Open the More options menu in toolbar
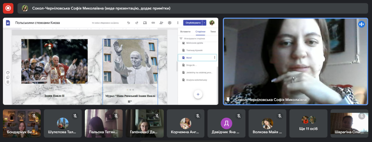 (x=178, y=23)
